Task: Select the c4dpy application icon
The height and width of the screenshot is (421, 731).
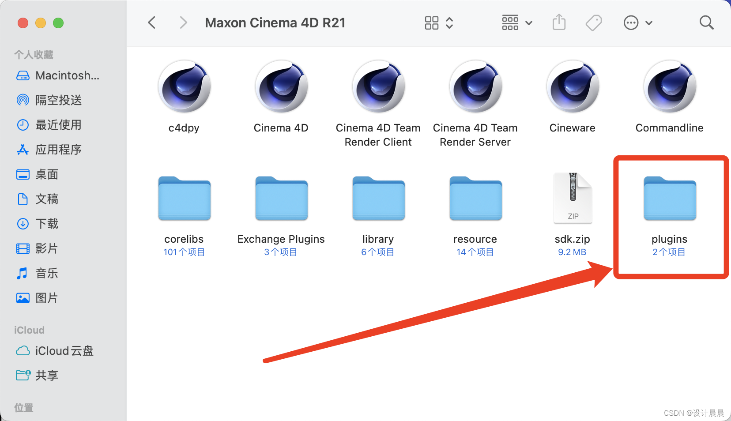Action: click(184, 86)
